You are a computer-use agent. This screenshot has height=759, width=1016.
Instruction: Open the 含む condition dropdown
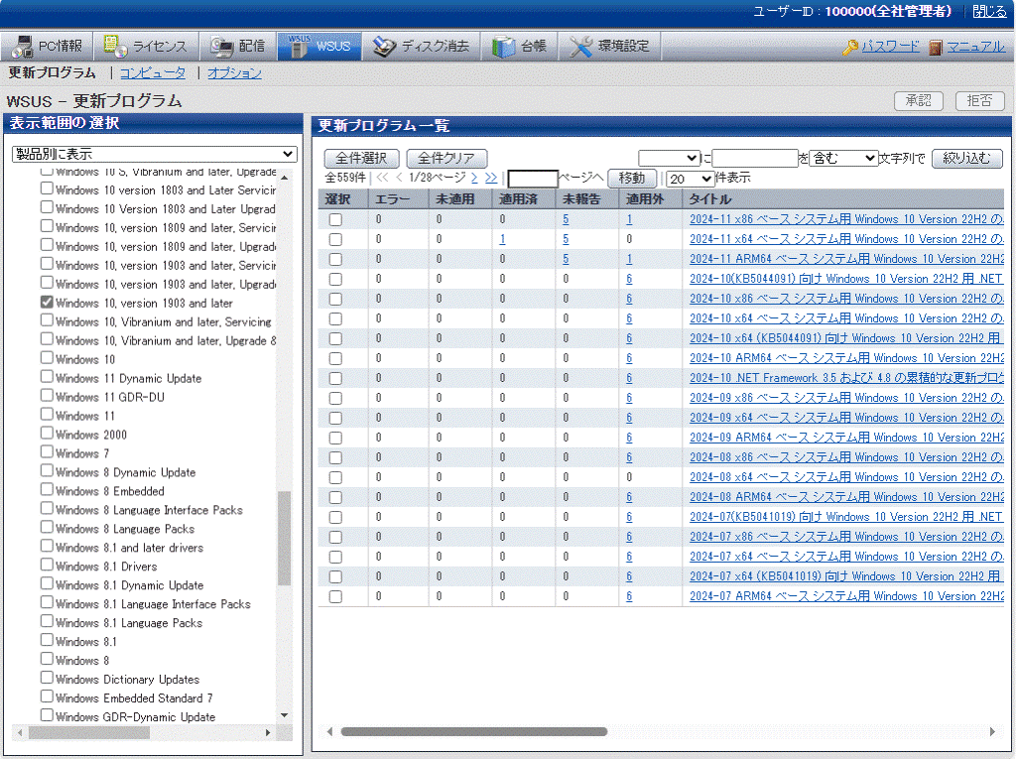point(843,158)
